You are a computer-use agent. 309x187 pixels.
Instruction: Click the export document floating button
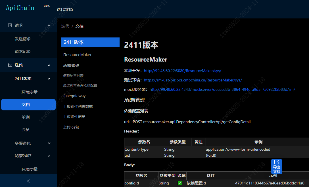pos(276,167)
